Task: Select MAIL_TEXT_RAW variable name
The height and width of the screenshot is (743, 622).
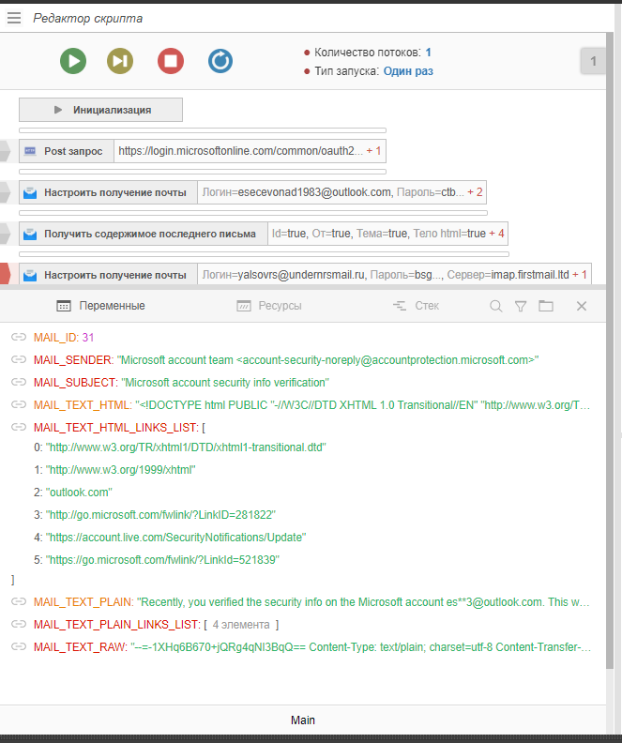Action: 79,647
